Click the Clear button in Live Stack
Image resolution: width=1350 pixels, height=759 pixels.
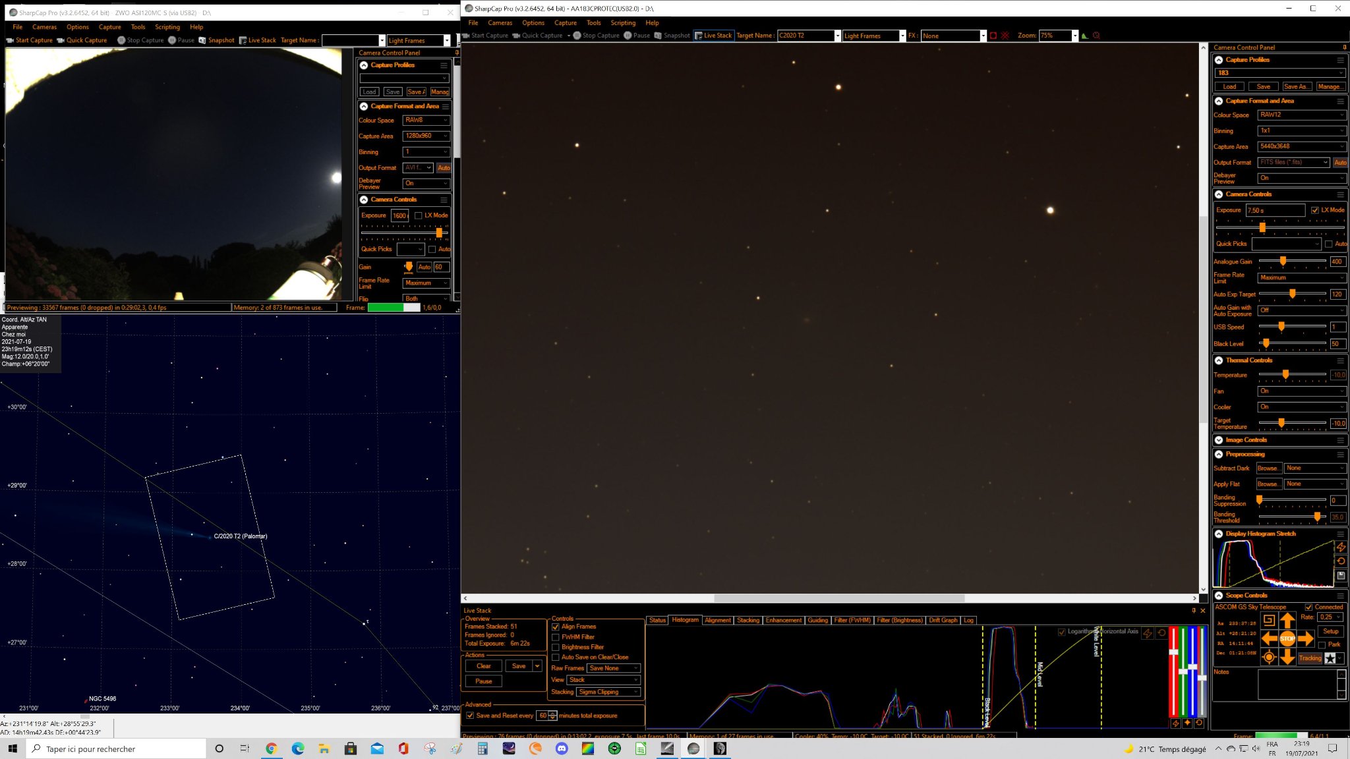[484, 666]
